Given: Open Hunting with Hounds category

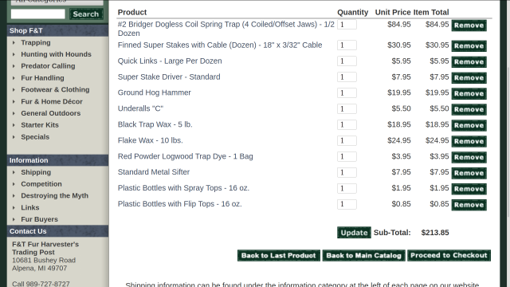Looking at the screenshot, I should 56,54.
